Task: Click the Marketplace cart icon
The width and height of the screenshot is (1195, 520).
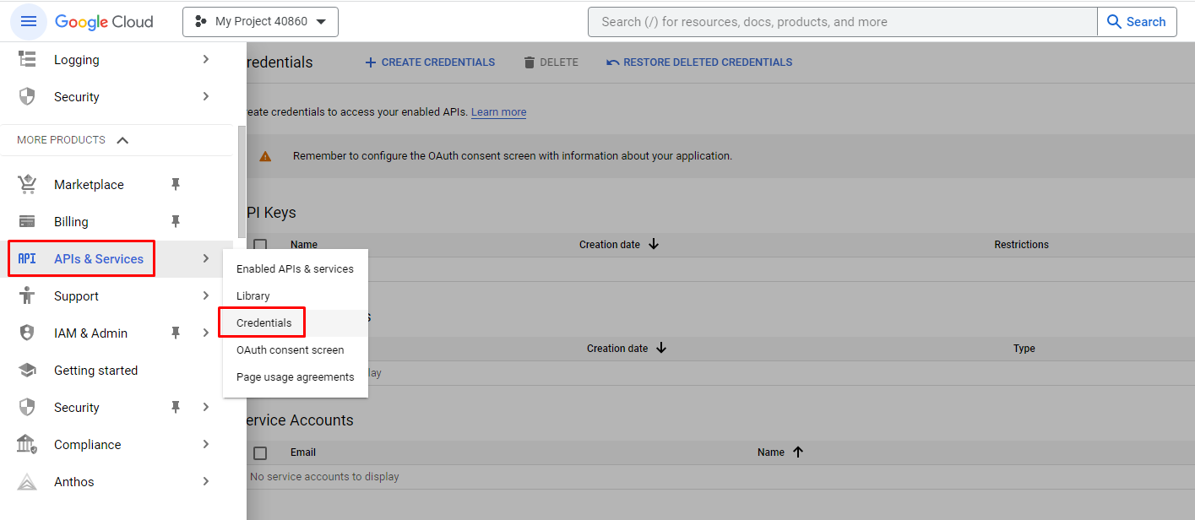Action: tap(27, 184)
